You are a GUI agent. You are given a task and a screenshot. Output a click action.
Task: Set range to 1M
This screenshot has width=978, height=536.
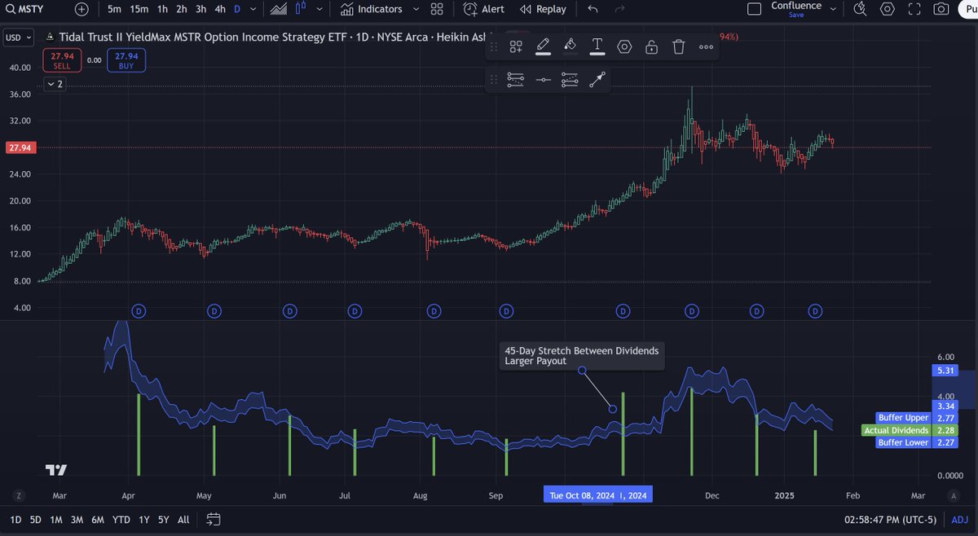[x=56, y=520]
